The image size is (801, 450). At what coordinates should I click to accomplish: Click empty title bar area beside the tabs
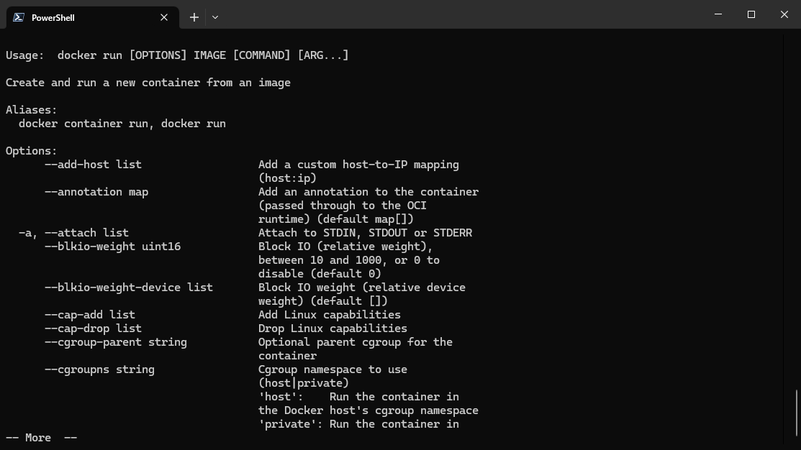coord(460,14)
